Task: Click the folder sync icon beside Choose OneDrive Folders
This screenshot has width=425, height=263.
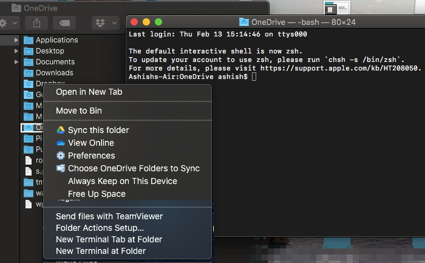Action: point(61,168)
